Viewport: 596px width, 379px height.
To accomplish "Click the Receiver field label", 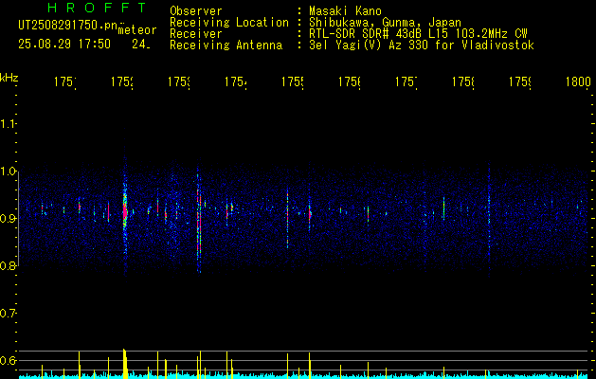I will pyautogui.click(x=196, y=34).
